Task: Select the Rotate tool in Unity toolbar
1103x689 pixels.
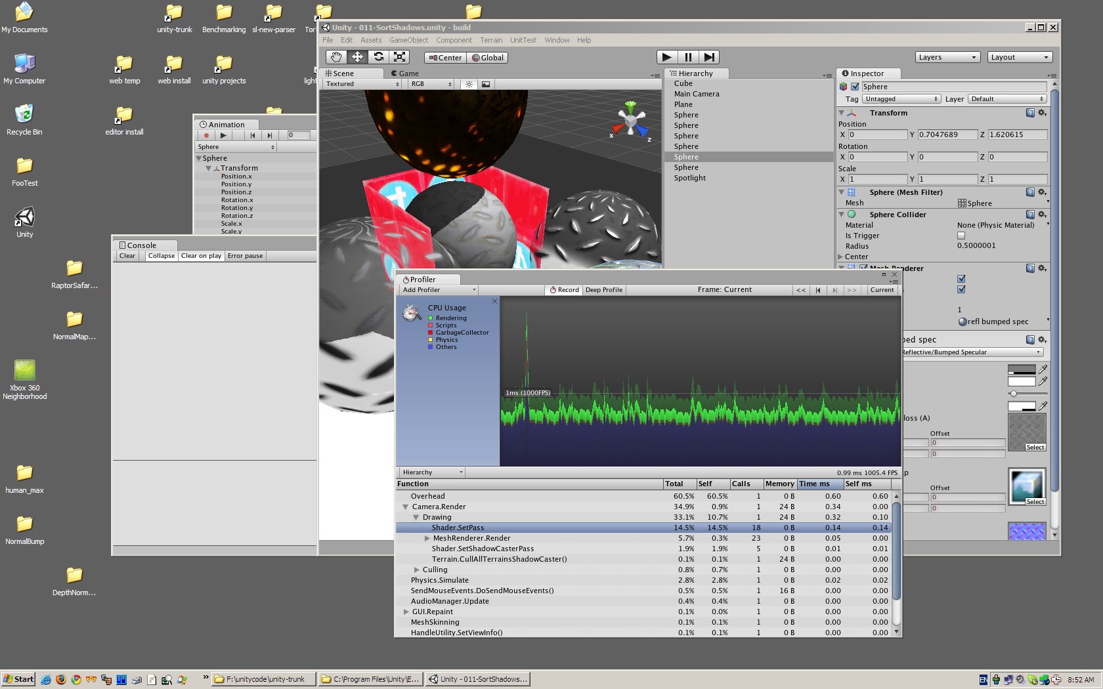Action: tap(378, 57)
